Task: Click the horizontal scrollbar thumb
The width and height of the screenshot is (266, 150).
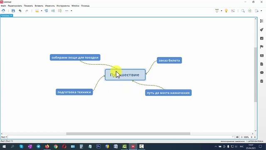Action: tap(128, 134)
